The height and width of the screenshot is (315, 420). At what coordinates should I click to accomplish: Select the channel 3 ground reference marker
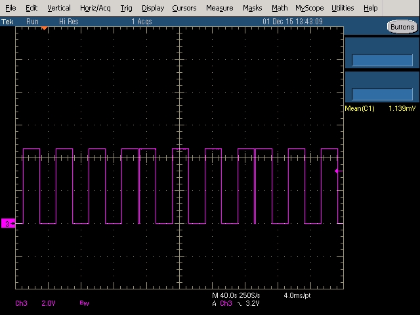click(x=8, y=223)
